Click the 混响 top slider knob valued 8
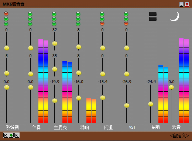This screenshot has height=141, width=192. 79,47
